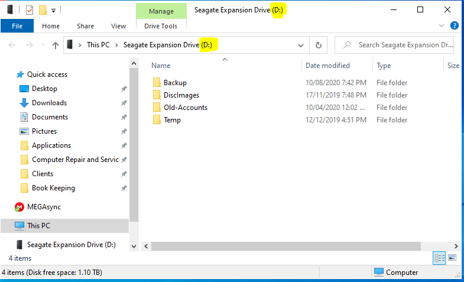This screenshot has height=282, width=464.
Task: Click the pin icon beside Downloads
Action: pos(124,103)
